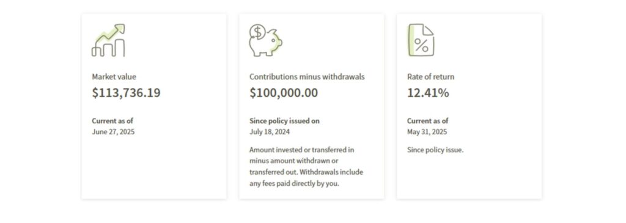Click empty space in the Market value card

[x=153, y=167]
